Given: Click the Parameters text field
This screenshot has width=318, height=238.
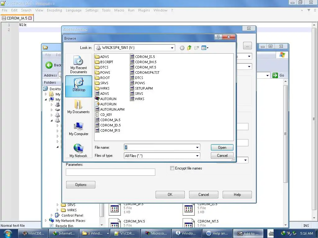Looking at the screenshot, I should pyautogui.click(x=111, y=172).
